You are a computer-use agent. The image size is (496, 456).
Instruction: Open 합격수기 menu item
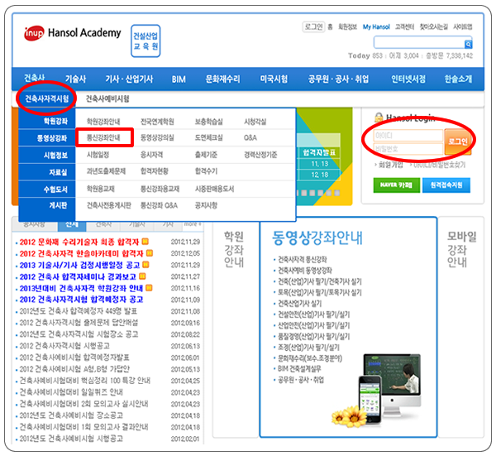[x=206, y=171]
